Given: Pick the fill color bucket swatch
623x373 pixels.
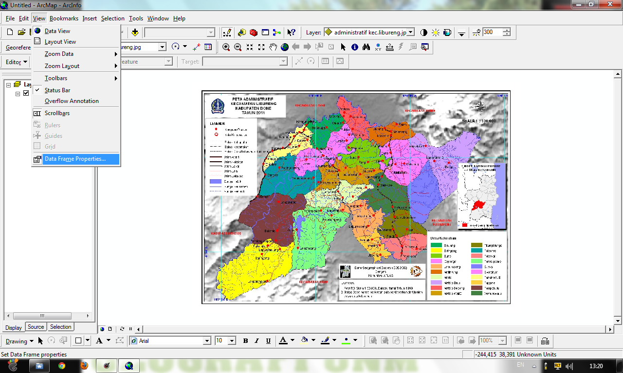Looking at the screenshot, I should (305, 341).
